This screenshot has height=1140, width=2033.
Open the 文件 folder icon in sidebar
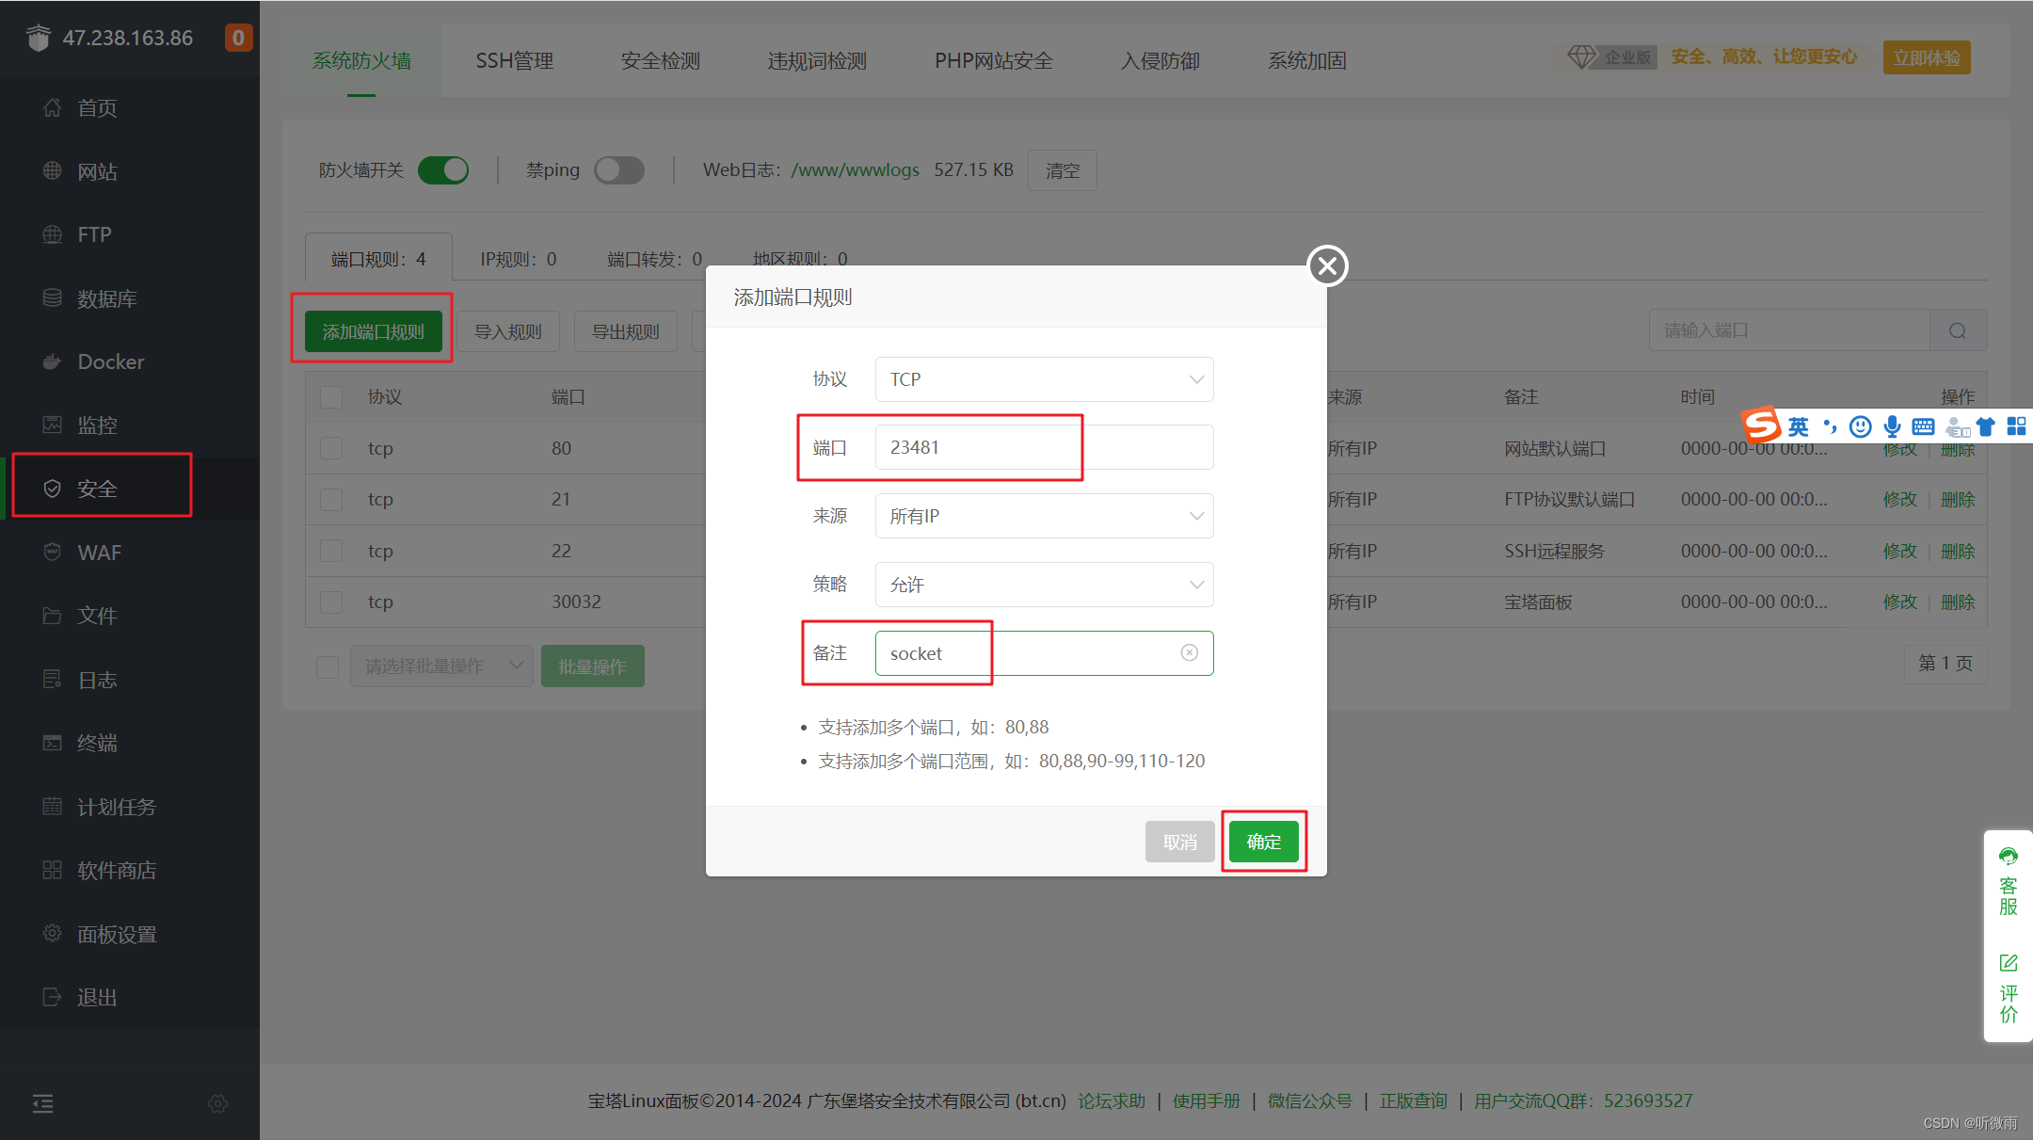coord(53,616)
